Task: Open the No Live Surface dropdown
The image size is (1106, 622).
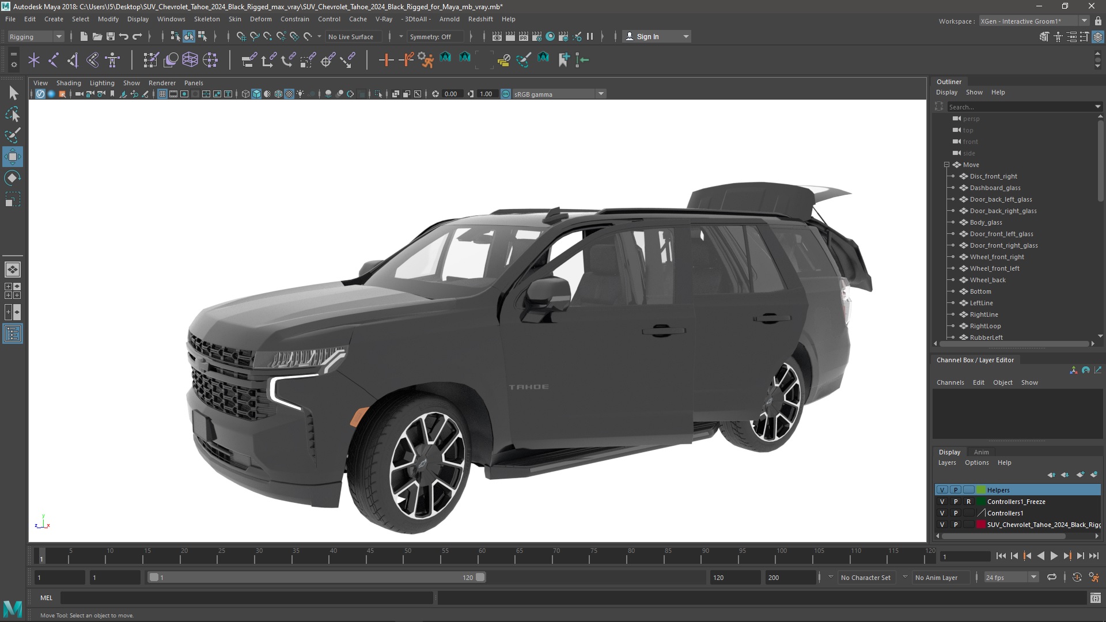Action: tap(354, 36)
